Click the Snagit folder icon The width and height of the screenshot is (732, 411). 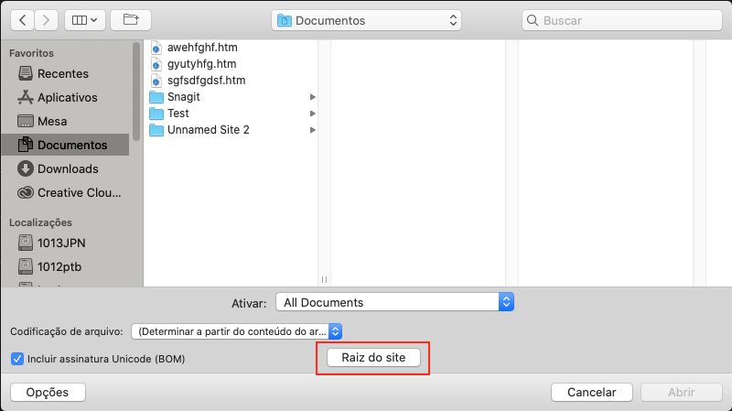tap(156, 97)
